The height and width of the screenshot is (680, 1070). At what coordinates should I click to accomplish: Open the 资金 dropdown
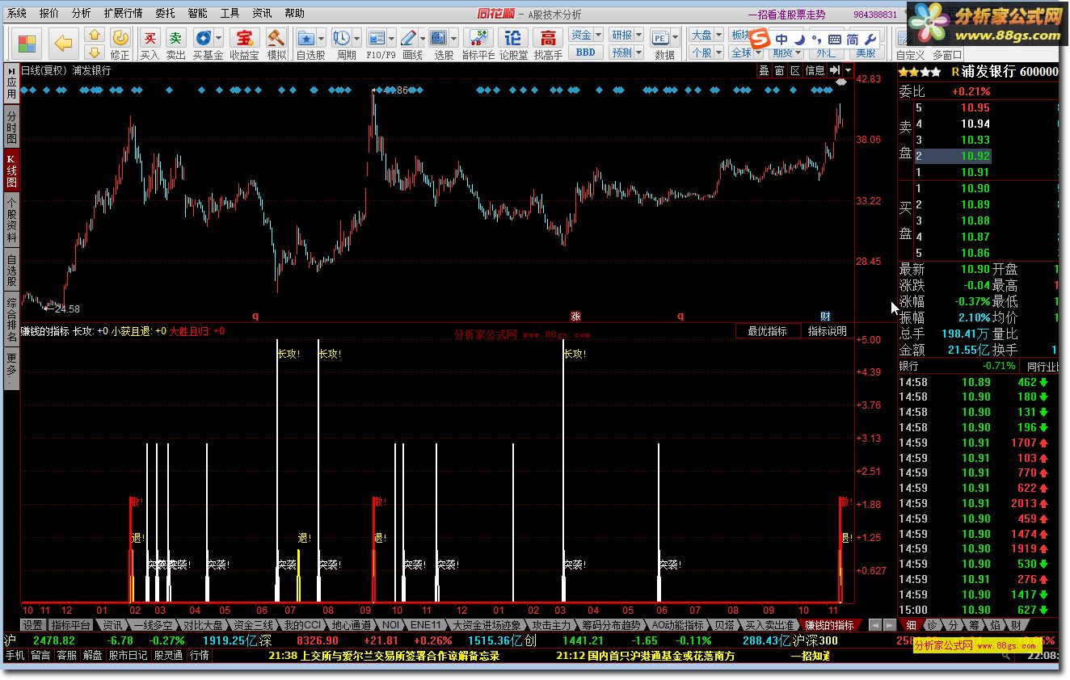point(586,35)
